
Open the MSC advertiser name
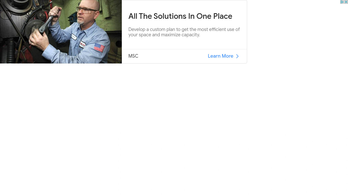pyautogui.click(x=133, y=56)
